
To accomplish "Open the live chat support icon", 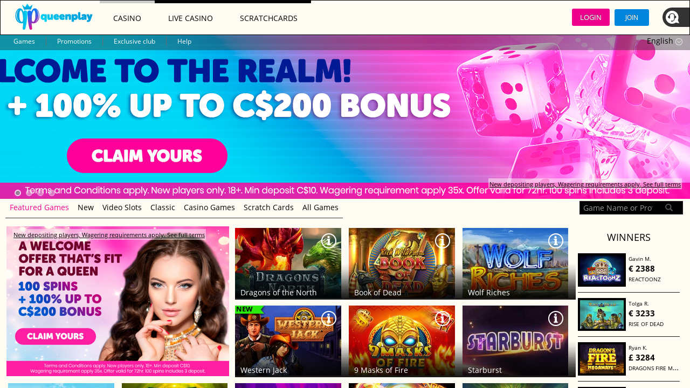I will 673,17.
